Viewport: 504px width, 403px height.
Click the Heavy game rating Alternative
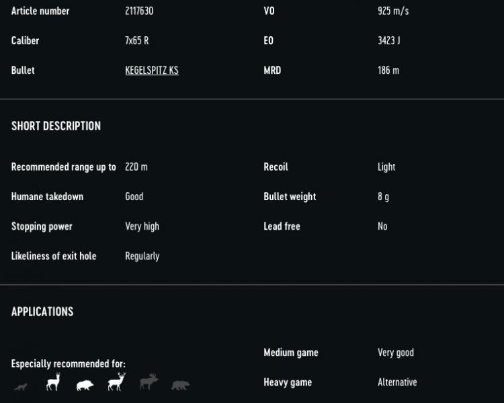pyautogui.click(x=397, y=382)
